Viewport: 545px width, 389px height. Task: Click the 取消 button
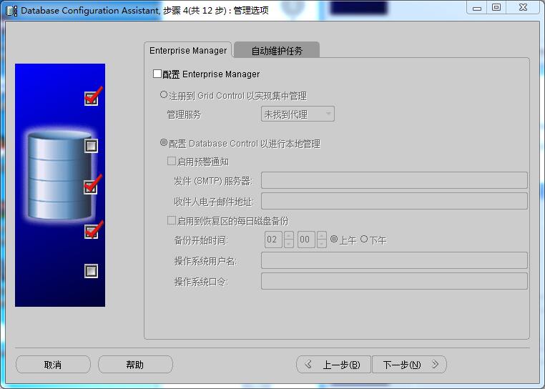point(53,364)
